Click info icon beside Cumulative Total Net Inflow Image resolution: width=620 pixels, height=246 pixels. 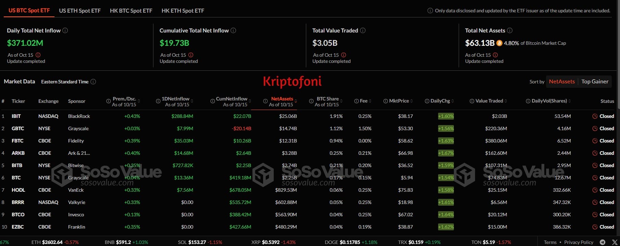233,30
